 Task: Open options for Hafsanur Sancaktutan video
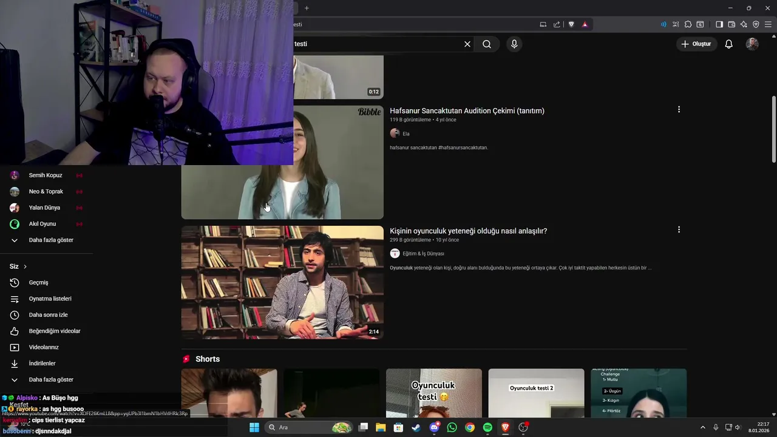[x=679, y=109]
